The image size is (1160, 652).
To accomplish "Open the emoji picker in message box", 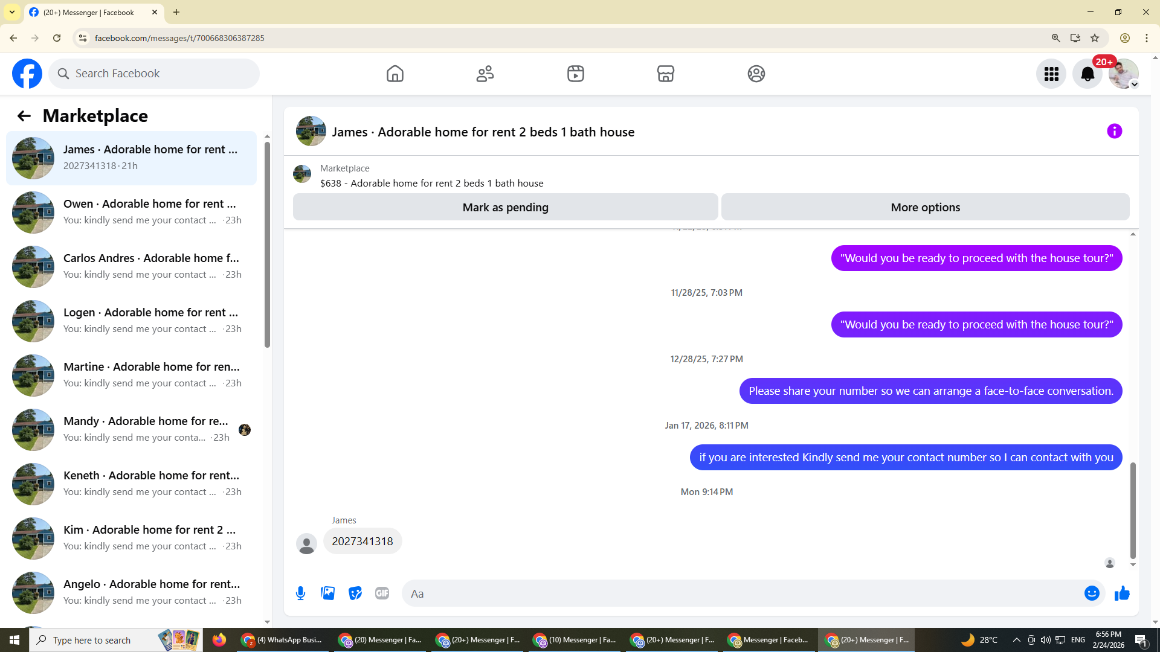I will (1091, 593).
